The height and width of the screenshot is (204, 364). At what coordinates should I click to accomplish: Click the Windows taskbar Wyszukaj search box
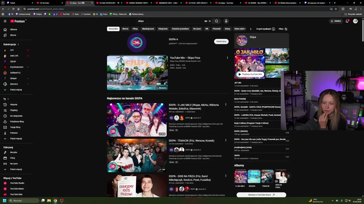[x=24, y=201]
